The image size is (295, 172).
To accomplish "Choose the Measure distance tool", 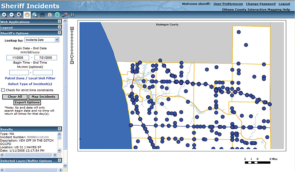I will pos(42,15).
